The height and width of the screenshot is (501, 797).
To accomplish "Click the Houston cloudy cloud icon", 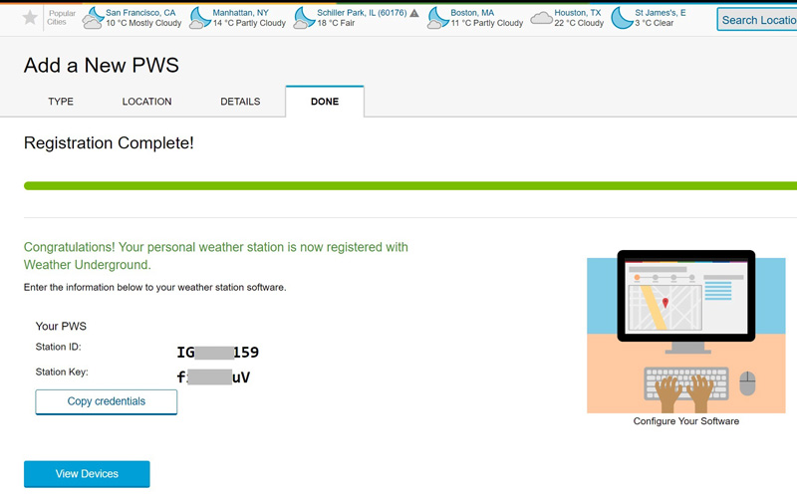I will click(x=541, y=19).
